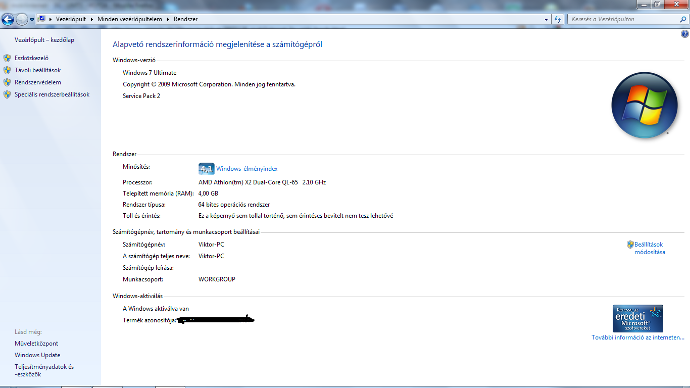The image size is (690, 388).
Task: Click the Keresse az eredeti Microsoft badge
Action: 637,318
